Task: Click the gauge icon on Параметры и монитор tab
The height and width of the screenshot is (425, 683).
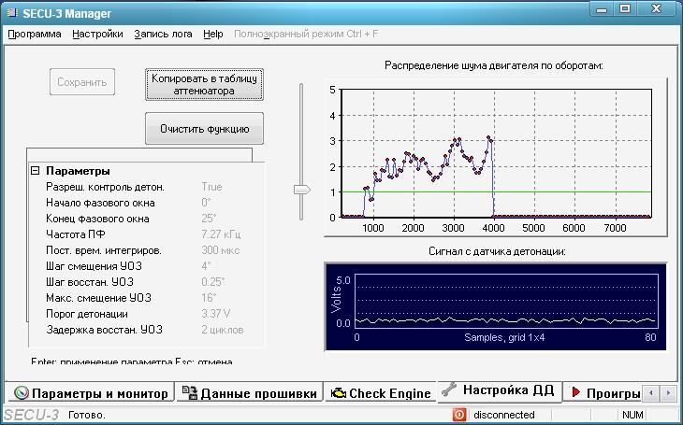Action: [x=22, y=393]
